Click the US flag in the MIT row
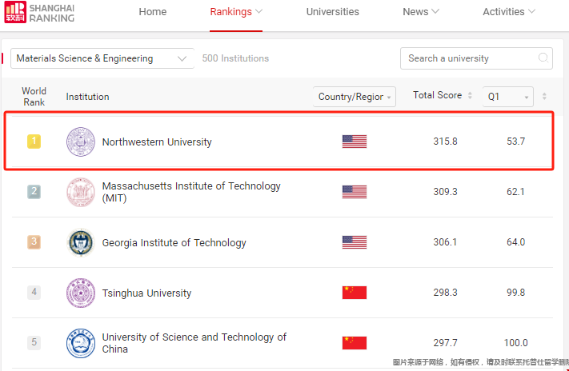This screenshot has height=371, width=569. (x=355, y=192)
